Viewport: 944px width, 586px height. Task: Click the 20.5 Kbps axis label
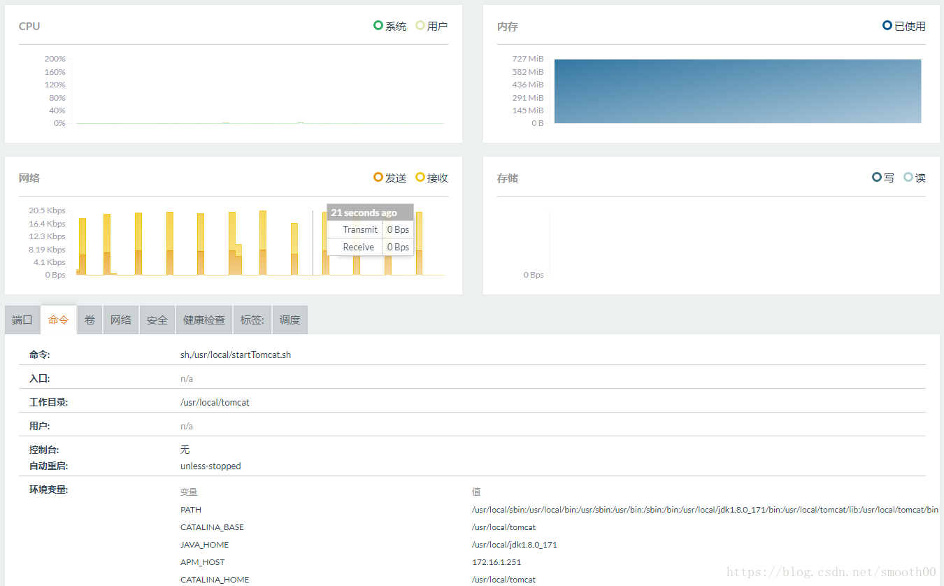tap(47, 210)
